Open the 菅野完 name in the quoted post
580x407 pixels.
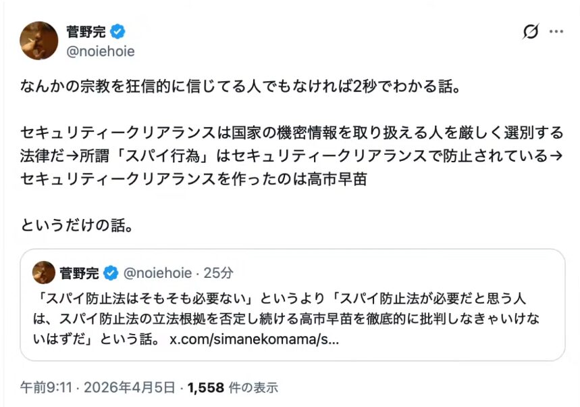pyautogui.click(x=80, y=273)
